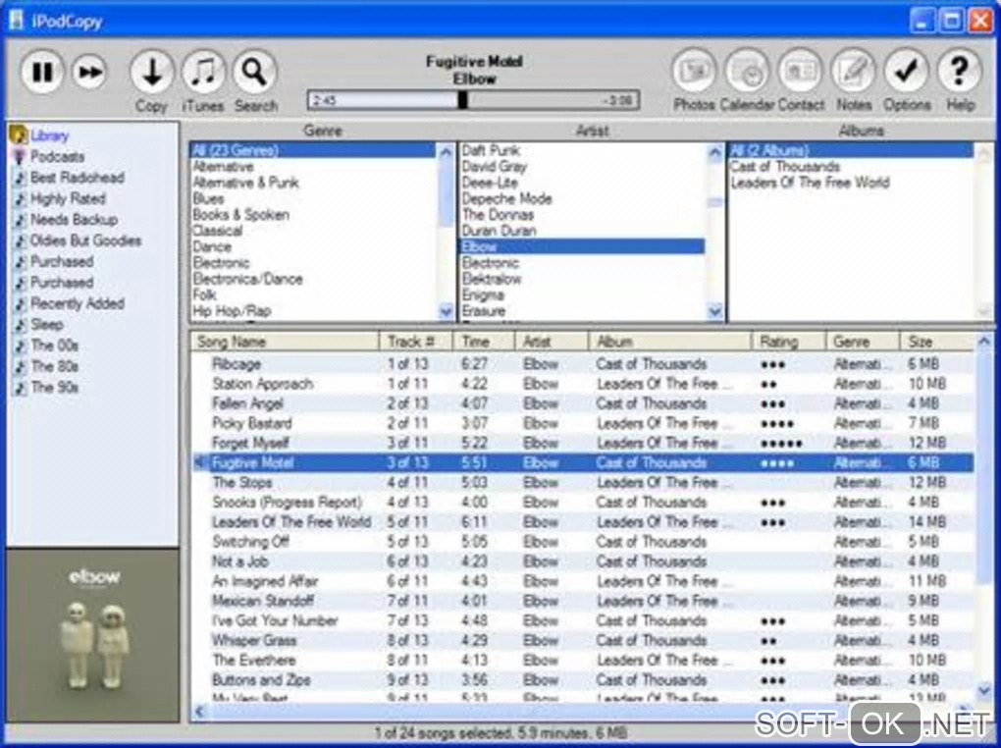Select Duran Duran artist
This screenshot has width=1001, height=748.
pyautogui.click(x=499, y=231)
